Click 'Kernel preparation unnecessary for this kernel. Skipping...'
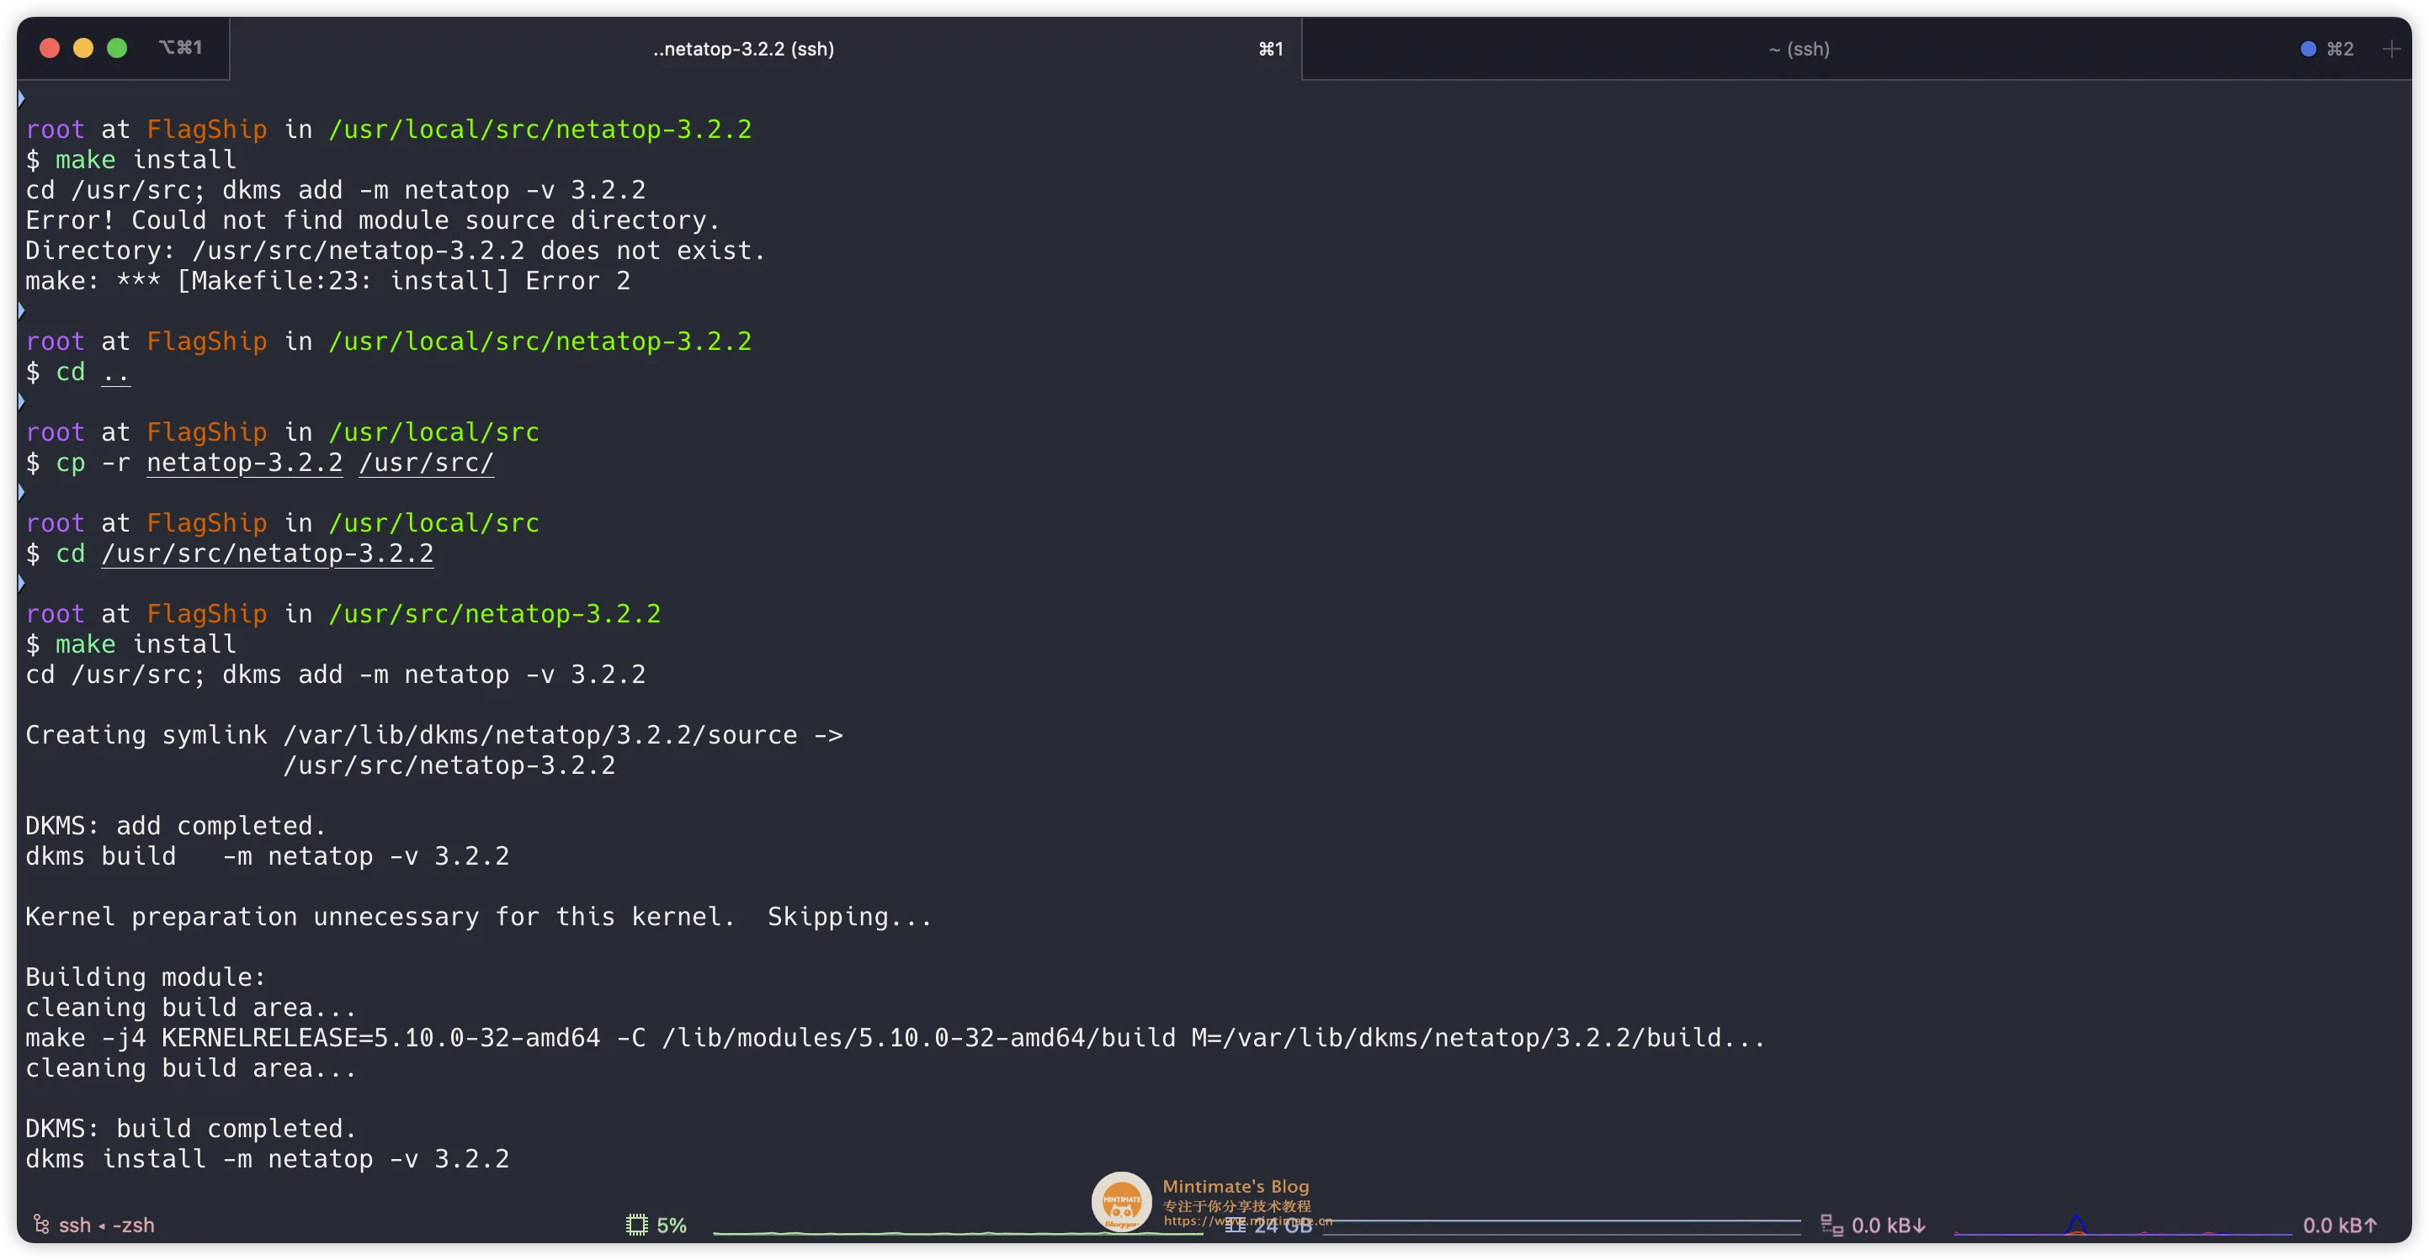 [479, 917]
